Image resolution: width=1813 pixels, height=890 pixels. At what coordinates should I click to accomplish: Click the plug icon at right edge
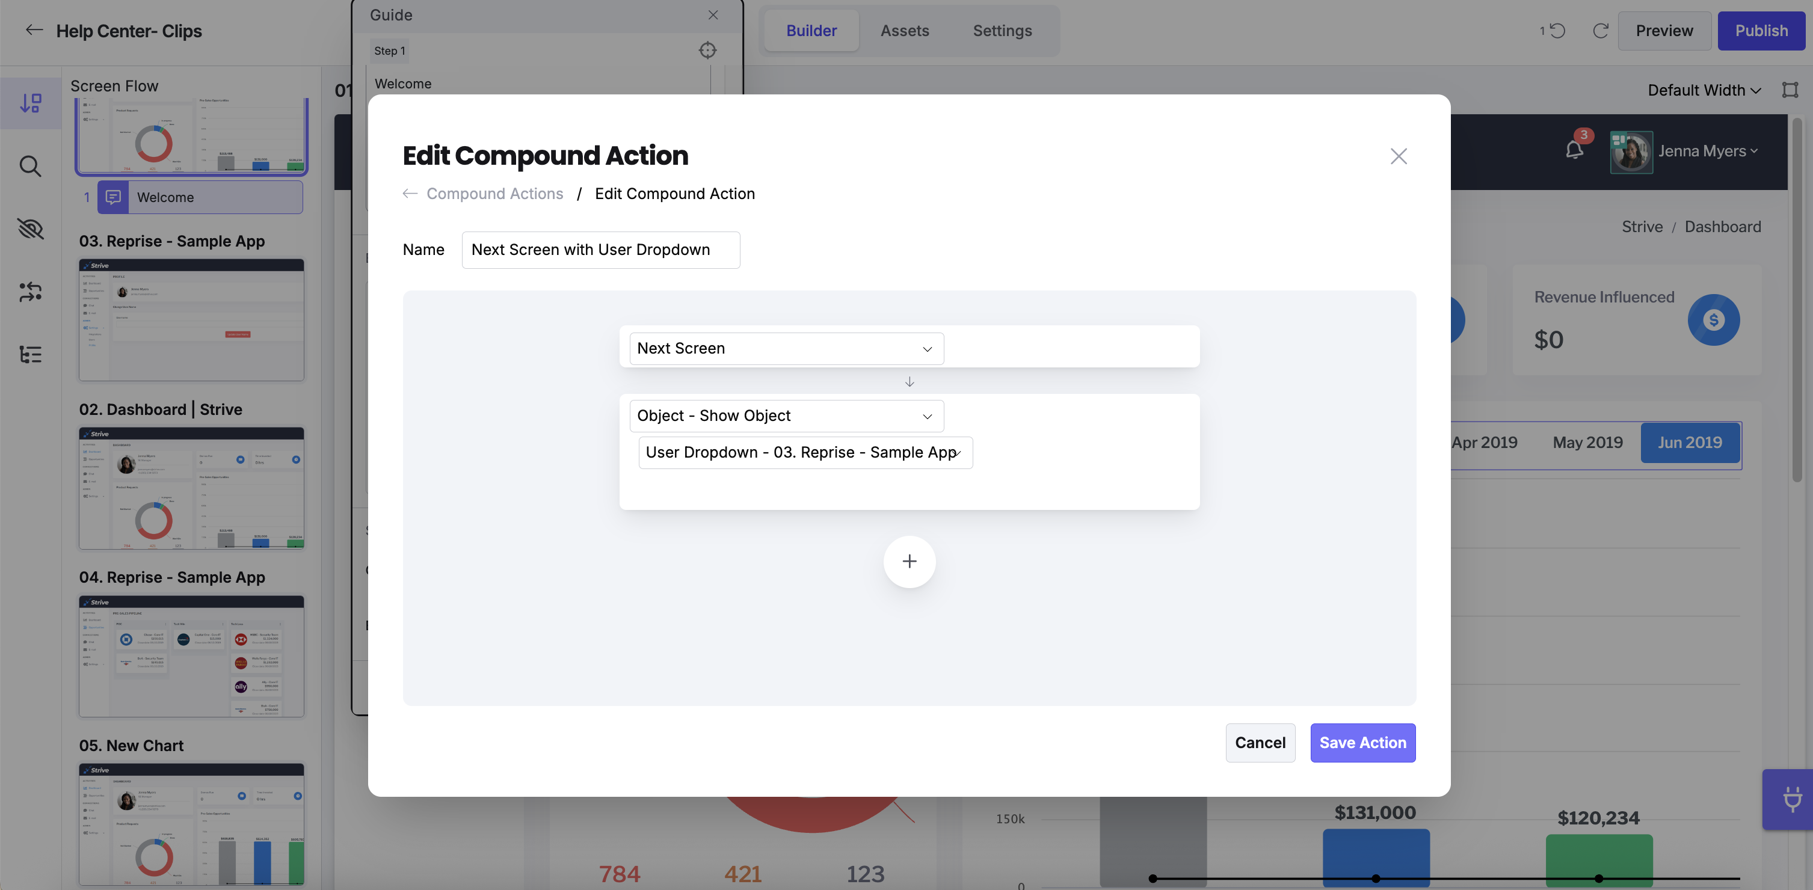point(1792,800)
